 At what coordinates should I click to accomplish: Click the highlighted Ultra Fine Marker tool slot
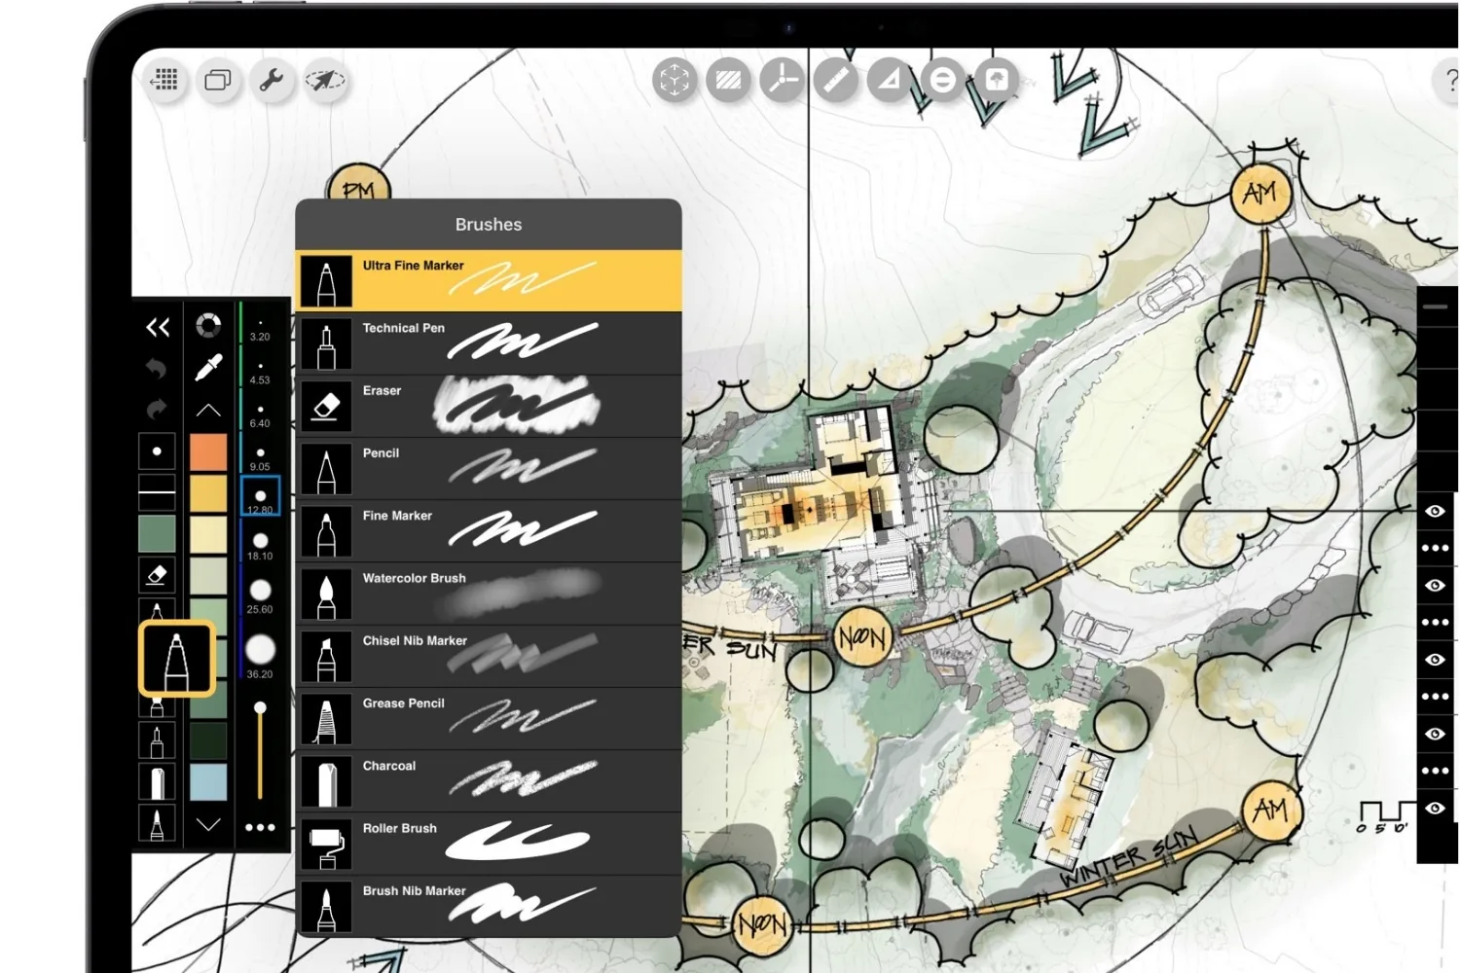click(x=176, y=658)
